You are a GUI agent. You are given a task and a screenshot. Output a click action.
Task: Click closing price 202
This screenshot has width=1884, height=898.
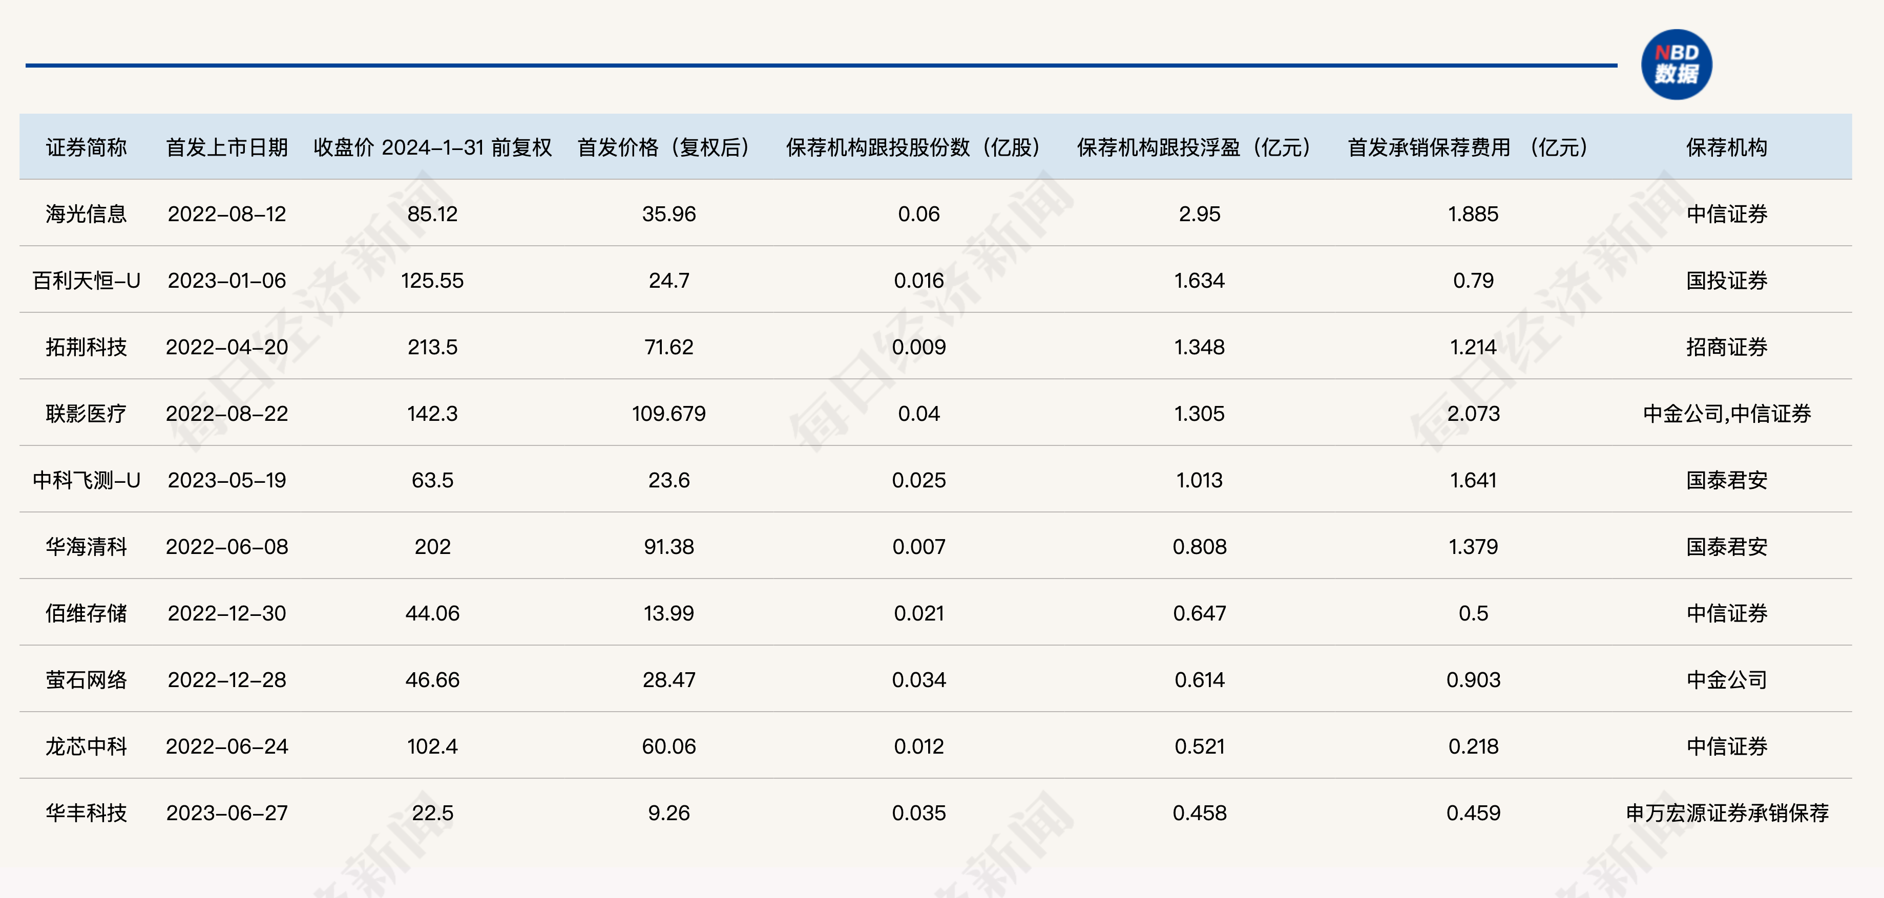click(432, 547)
